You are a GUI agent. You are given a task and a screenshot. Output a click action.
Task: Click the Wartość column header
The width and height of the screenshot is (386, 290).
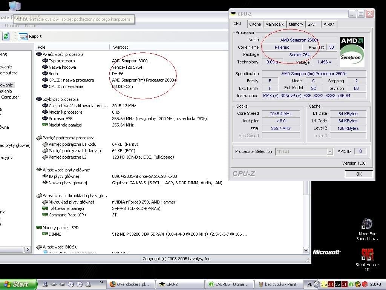coord(121,47)
